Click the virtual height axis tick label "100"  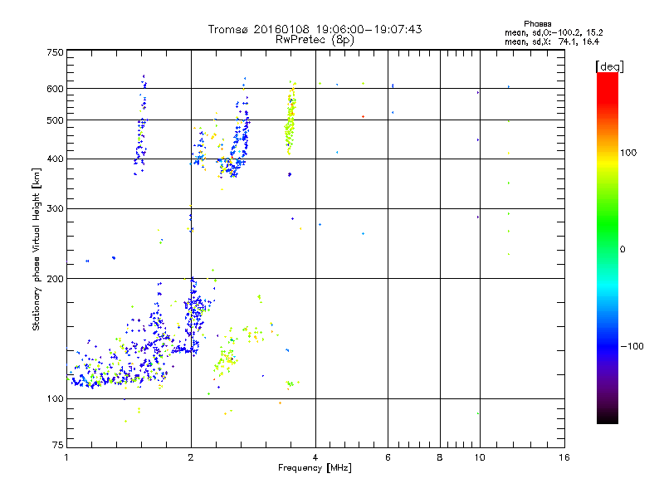coord(55,398)
